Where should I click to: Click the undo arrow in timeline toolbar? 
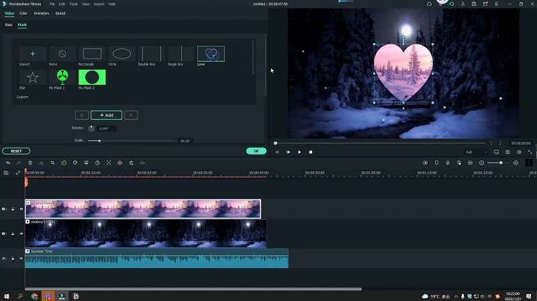(x=8, y=163)
